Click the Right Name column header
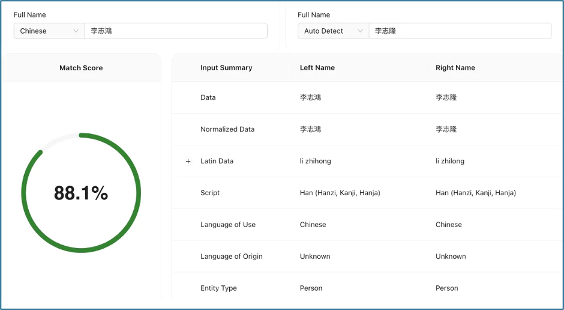The height and width of the screenshot is (310, 564). click(455, 68)
